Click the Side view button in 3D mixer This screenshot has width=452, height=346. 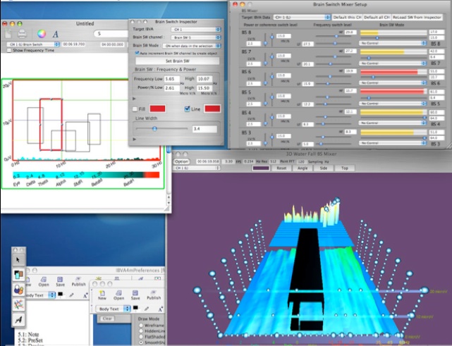[x=324, y=168]
